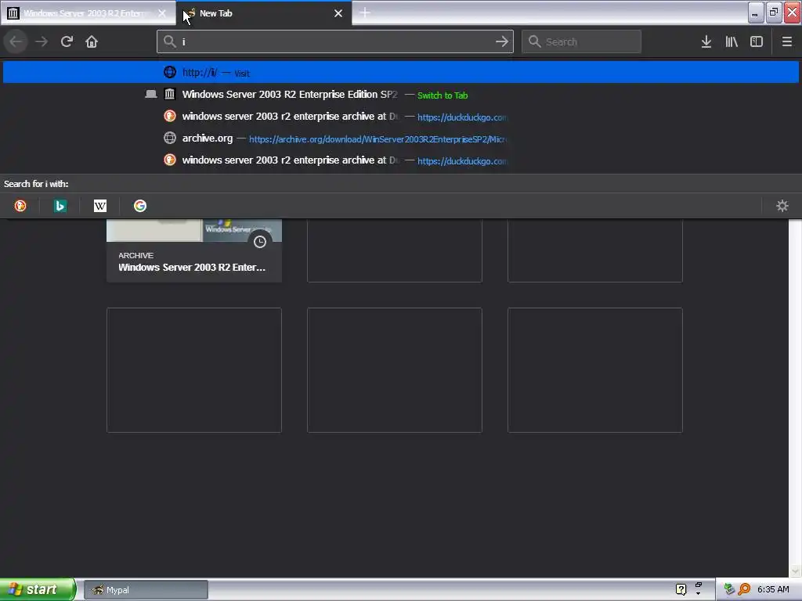Click the green Switch to Tab label
802x601 pixels.
point(443,95)
